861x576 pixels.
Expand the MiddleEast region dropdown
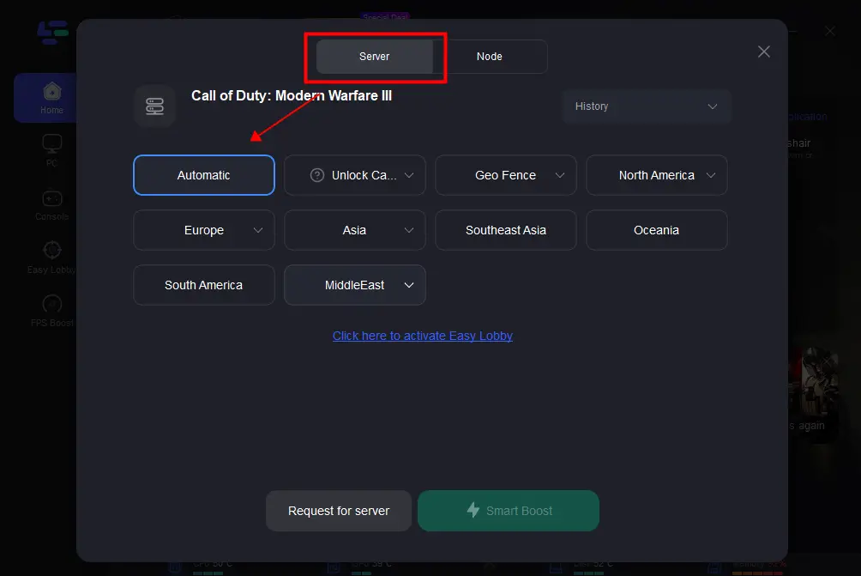pos(355,285)
